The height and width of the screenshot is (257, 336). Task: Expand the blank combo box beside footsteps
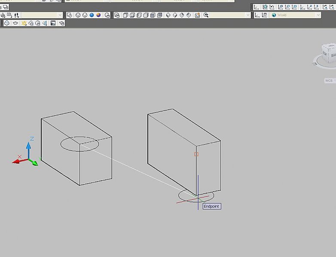coord(60,15)
